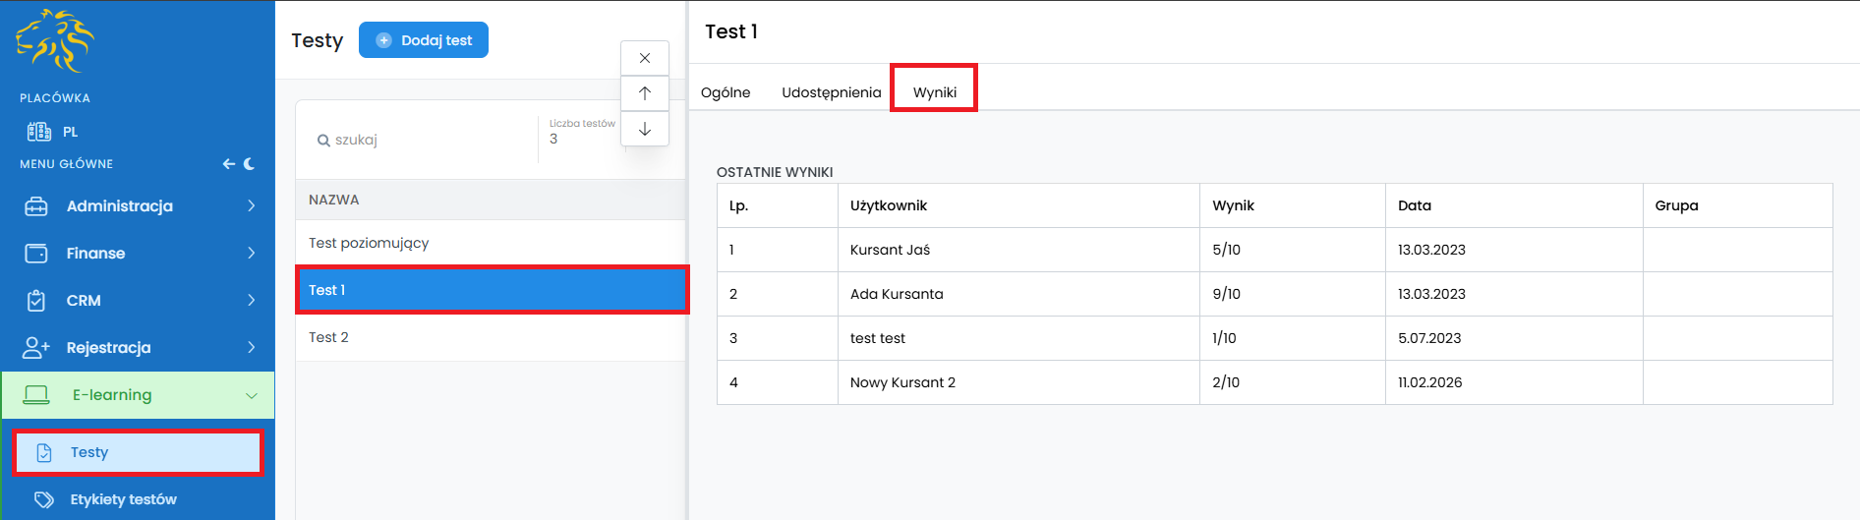The height and width of the screenshot is (520, 1860).
Task: Select Test 2 in the list
Action: (x=328, y=337)
